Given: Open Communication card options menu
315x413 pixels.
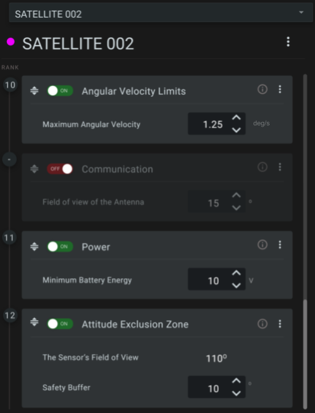Looking at the screenshot, I should pos(280,167).
